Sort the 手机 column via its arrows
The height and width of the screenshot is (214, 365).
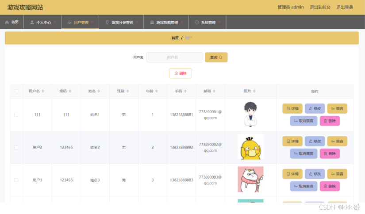point(185,91)
